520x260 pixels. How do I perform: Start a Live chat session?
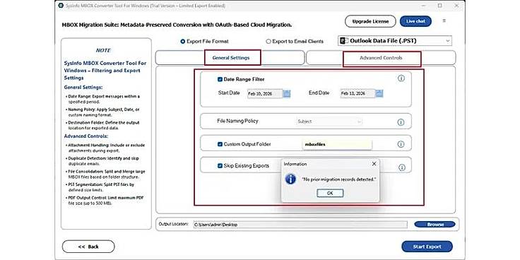click(415, 21)
